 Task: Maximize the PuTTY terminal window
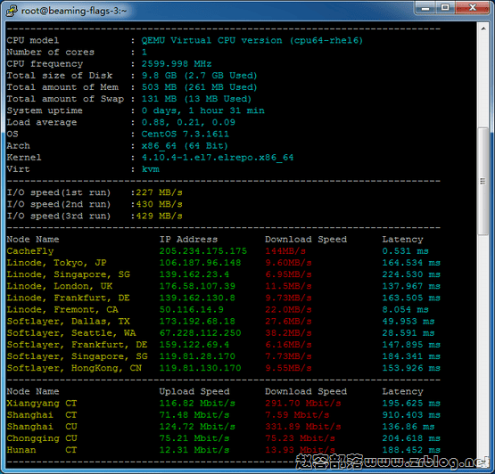click(x=445, y=8)
